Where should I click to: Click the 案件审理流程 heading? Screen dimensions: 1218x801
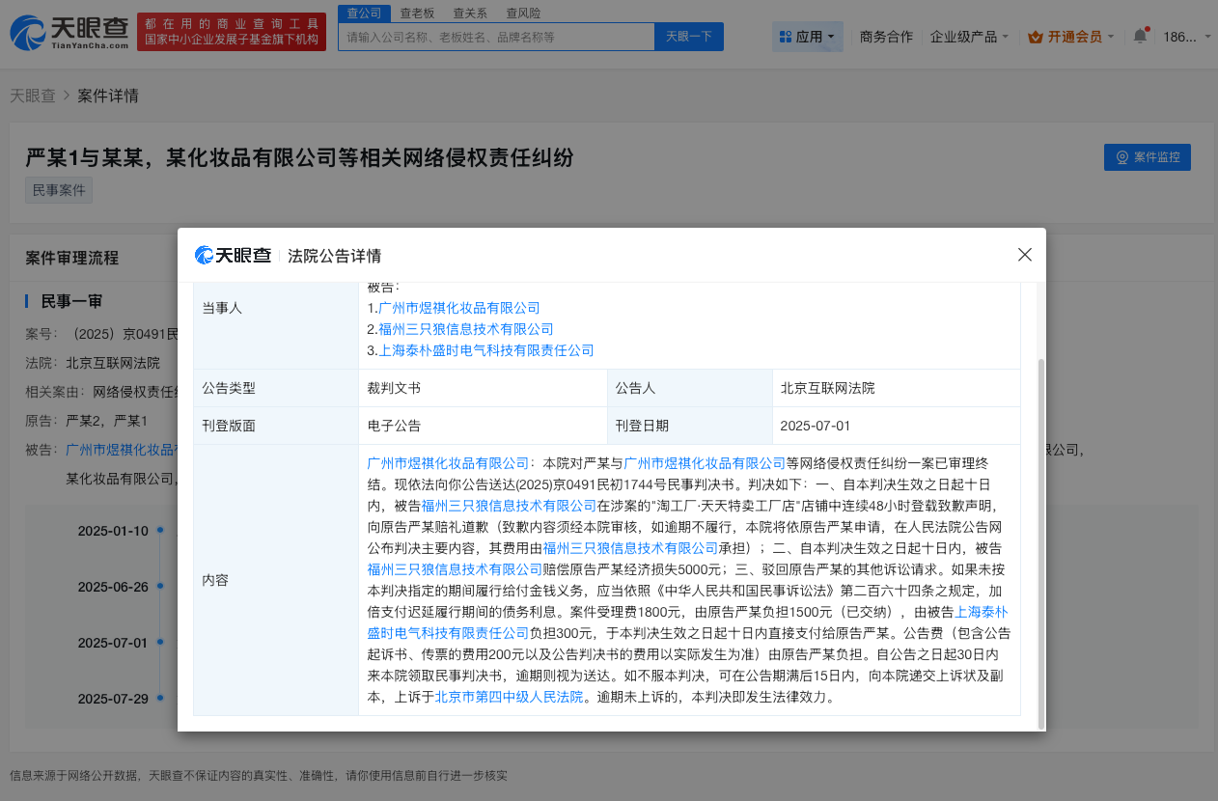click(x=71, y=258)
